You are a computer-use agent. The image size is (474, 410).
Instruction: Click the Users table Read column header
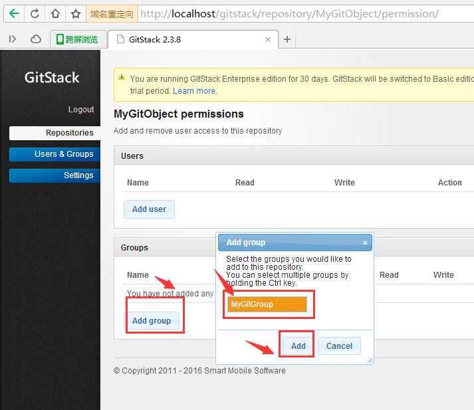(x=245, y=183)
